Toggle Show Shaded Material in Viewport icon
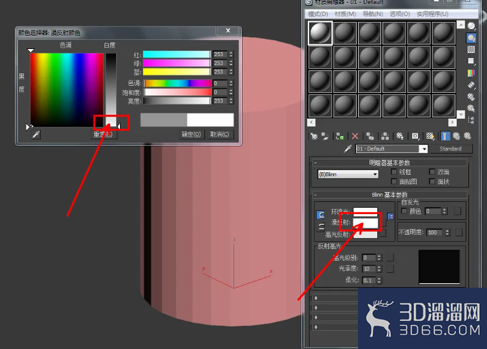This screenshot has height=349, width=487. pos(430,136)
